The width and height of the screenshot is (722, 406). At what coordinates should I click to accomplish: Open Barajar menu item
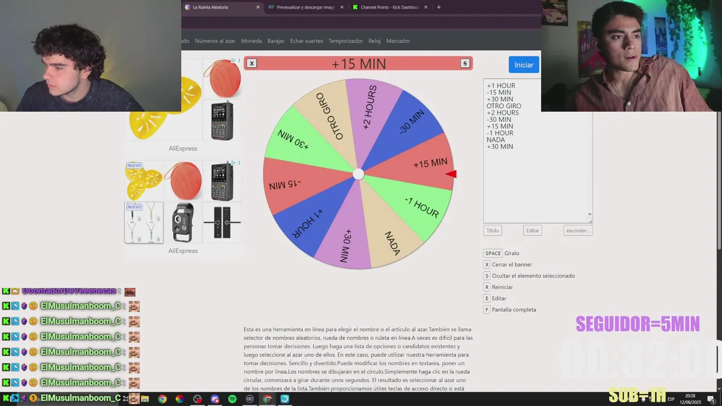click(276, 41)
